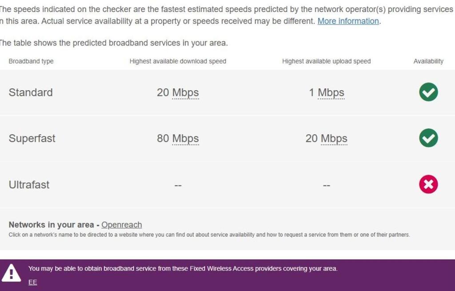Viewport: 455px width, 291px height.
Task: Click the Superfast 80 Mbps download speed
Action: (178, 138)
